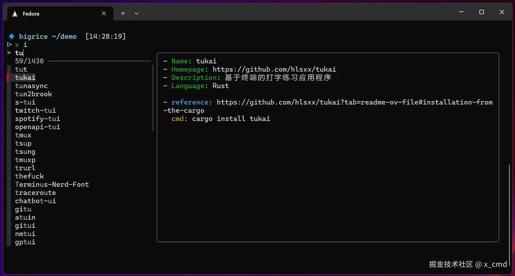Click the terminal window scrollbar
515x276 pixels.
click(x=509, y=215)
